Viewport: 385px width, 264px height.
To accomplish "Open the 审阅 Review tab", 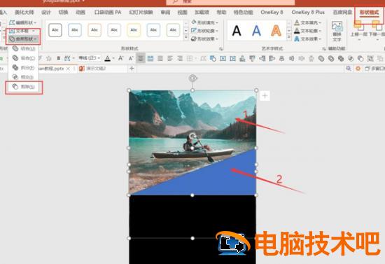I will point(165,13).
